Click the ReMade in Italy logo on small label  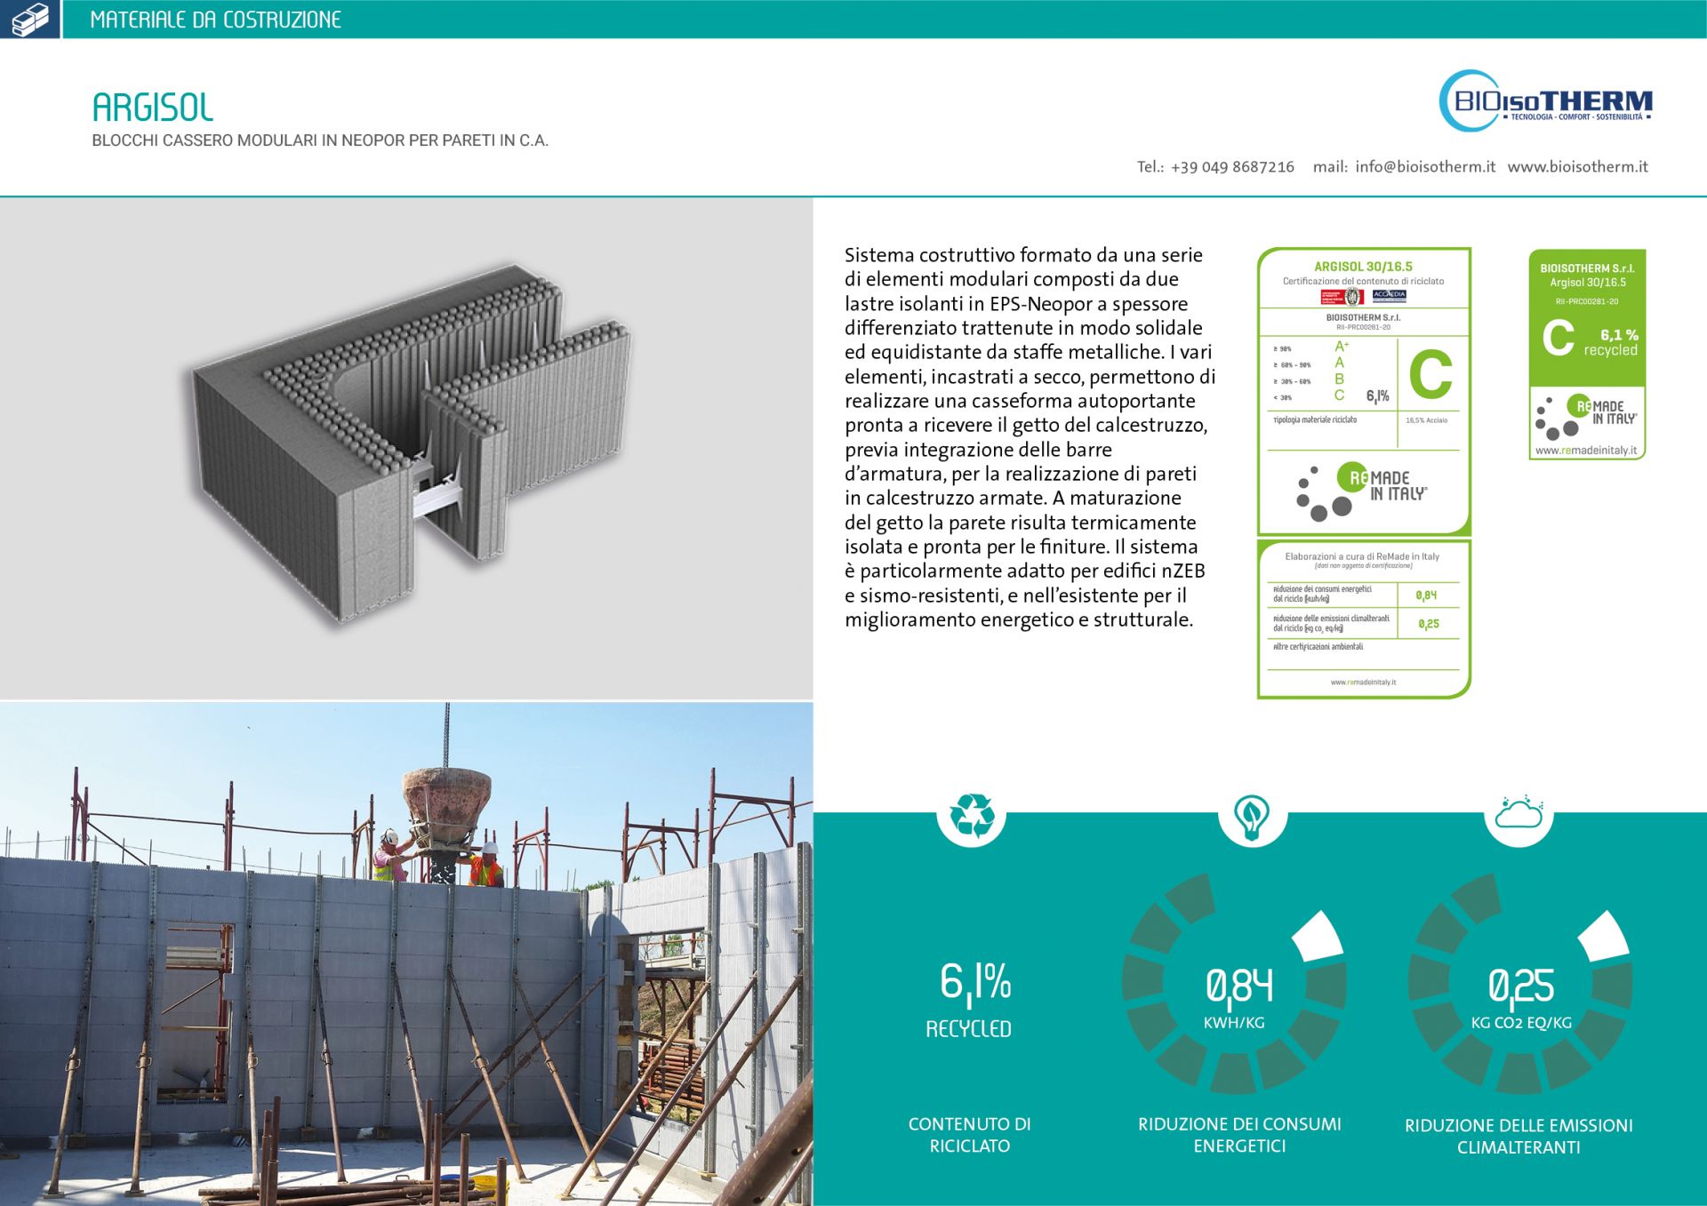(1586, 417)
